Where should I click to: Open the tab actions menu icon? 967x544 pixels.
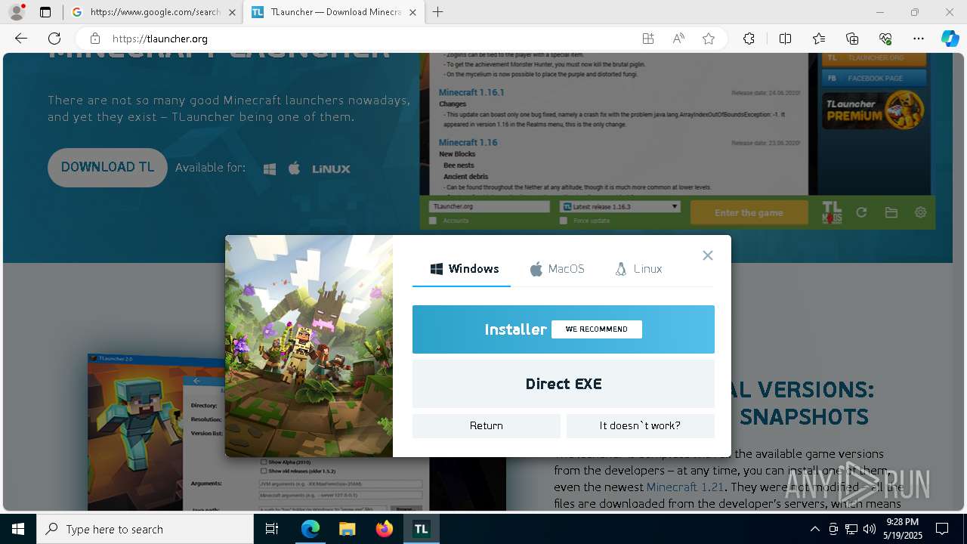pyautogui.click(x=45, y=12)
